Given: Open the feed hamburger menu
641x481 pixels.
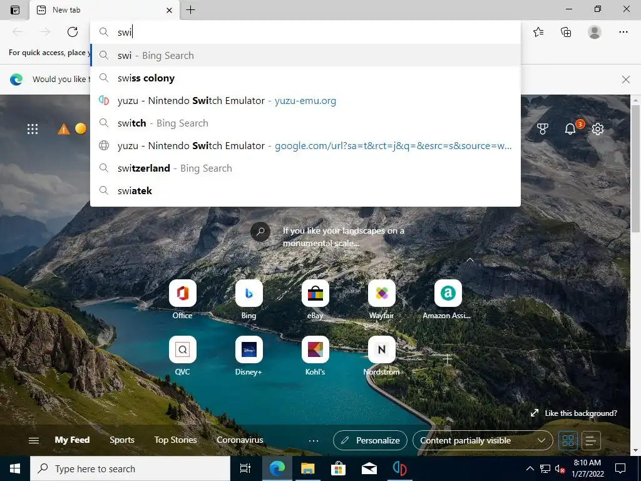Looking at the screenshot, I should [34, 440].
